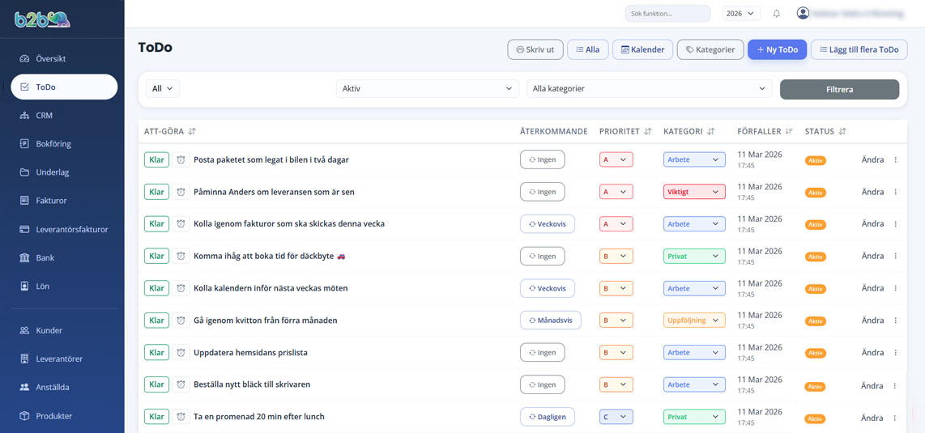The width and height of the screenshot is (925, 433).
Task: Mark 'Uppdatera hemsidans prislista' as Klar
Action: point(156,353)
